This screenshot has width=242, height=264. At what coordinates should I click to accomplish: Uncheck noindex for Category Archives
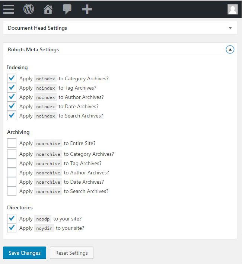pyautogui.click(x=12, y=78)
